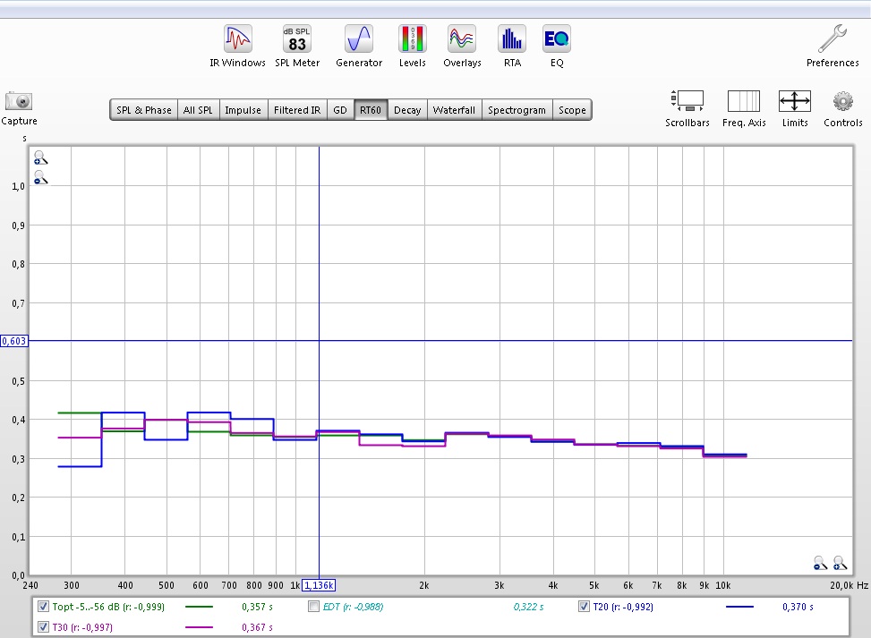This screenshot has width=871, height=638.
Task: Capture the graph with the camera icon
Action: click(19, 101)
